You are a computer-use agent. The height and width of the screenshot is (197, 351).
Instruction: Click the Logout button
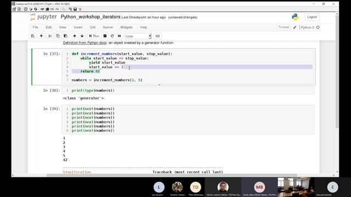pos(312,17)
